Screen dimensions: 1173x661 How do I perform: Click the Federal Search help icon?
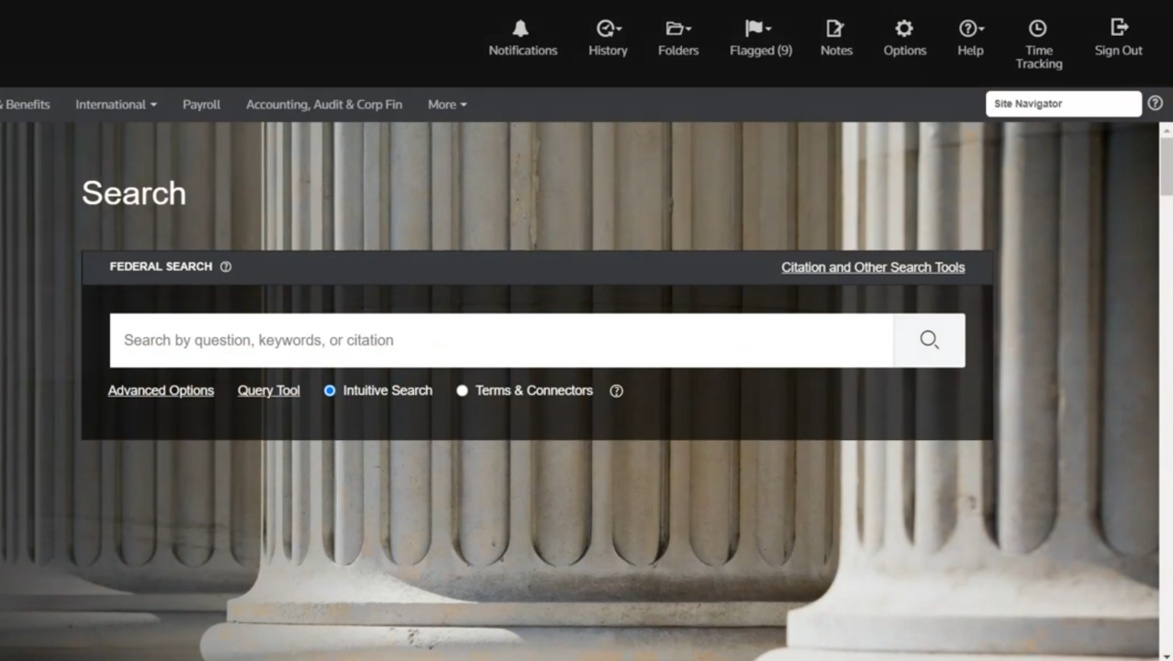[226, 267]
